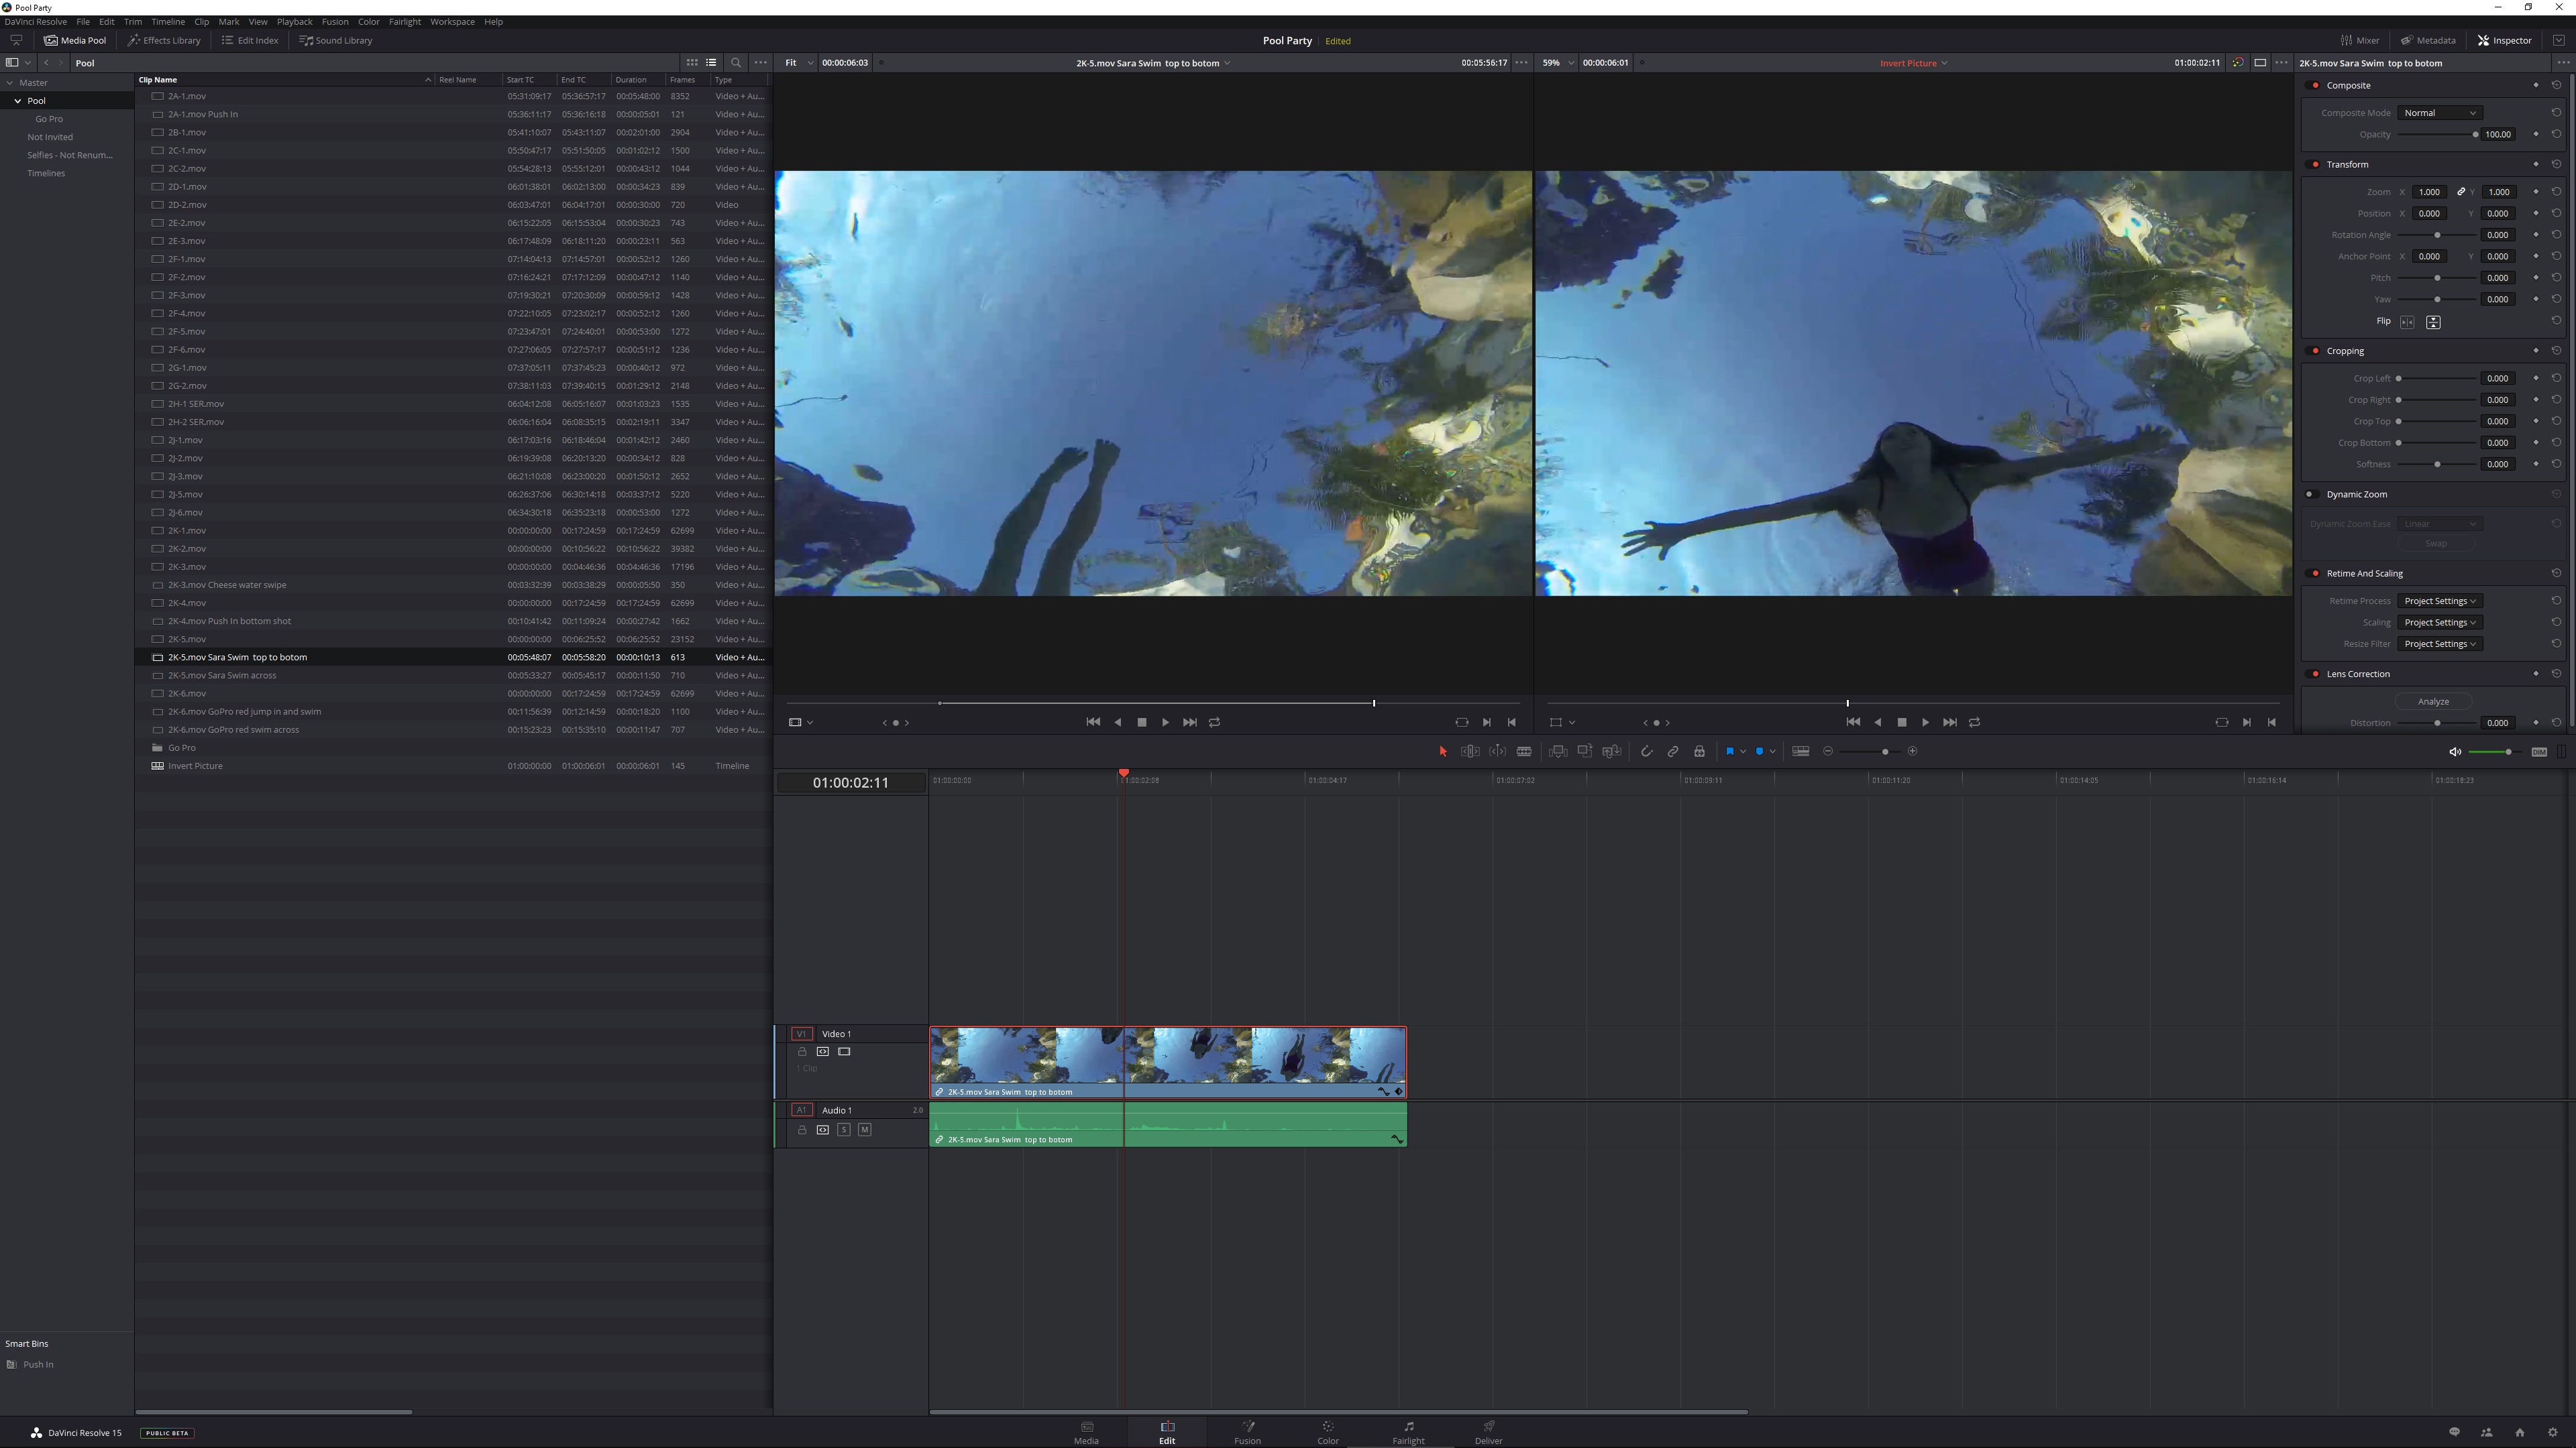Switch Media Pool to thumbnail view
Viewport: 2576px width, 1448px height.
tap(692, 63)
